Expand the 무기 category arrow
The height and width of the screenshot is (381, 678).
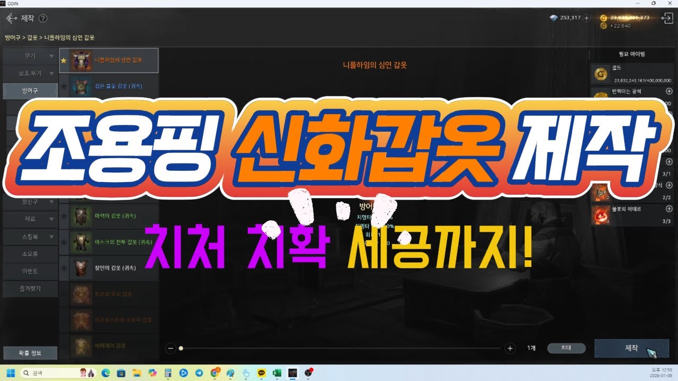point(51,56)
